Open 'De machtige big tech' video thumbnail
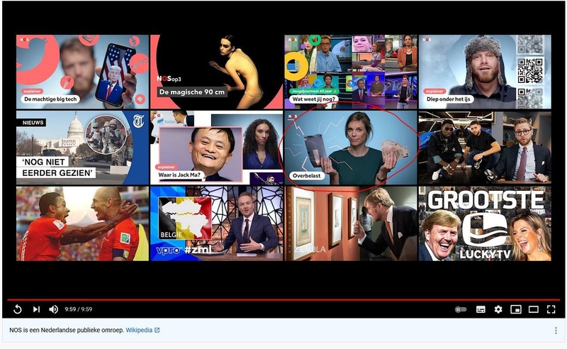Screen dimensions: 567x349 click(82, 72)
